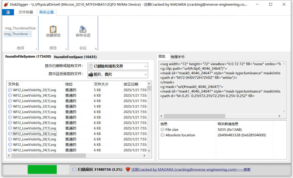
Task: Click the file icon of WI12_LowVisibility_26[1].svg
Action: 10,139
